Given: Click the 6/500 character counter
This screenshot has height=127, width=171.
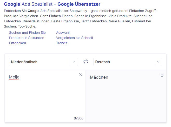Looking at the screenshot, I should pos(78,118).
